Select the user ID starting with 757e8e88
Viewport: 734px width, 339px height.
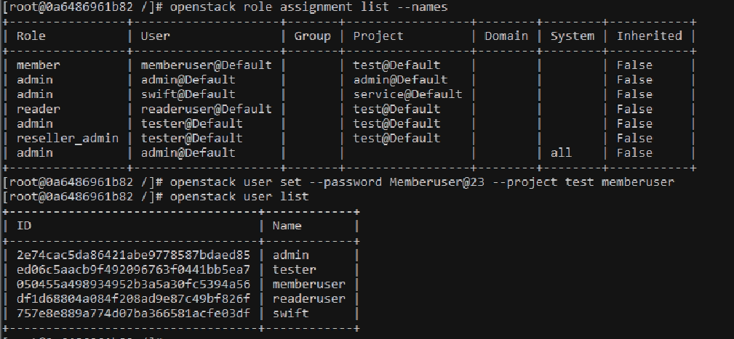point(133,313)
